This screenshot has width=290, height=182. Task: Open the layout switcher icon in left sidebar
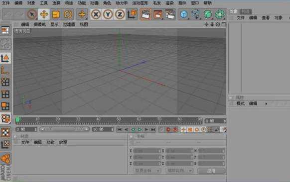click(5, 30)
